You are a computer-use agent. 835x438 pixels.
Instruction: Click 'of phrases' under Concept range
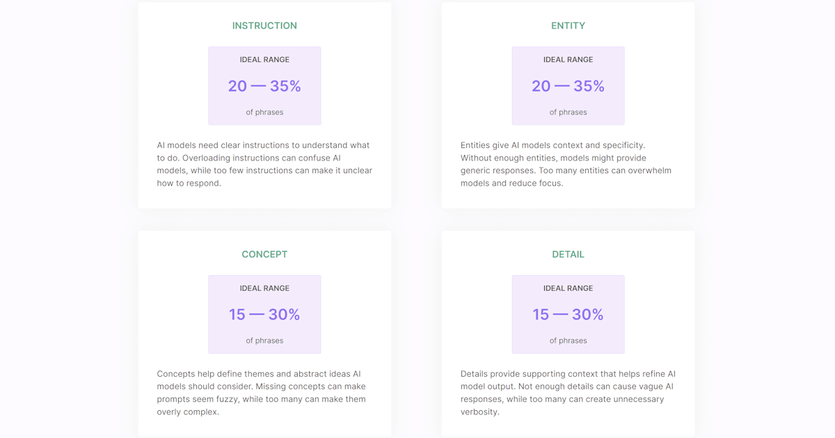coord(264,341)
